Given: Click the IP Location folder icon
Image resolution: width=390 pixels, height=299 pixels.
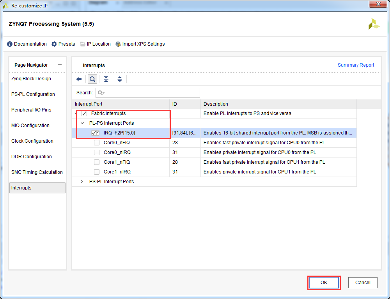Looking at the screenshot, I should (x=82, y=44).
